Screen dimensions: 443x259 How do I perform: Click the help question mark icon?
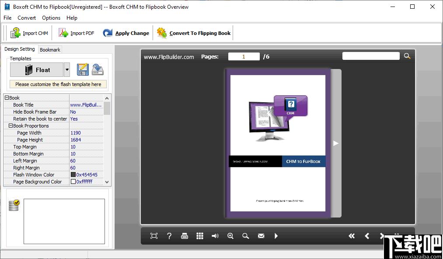coord(169,236)
